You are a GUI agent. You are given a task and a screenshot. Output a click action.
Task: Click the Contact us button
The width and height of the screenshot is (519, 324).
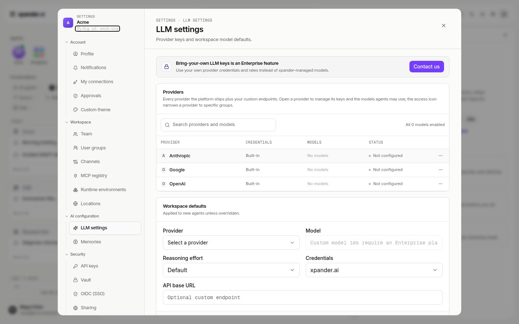(427, 67)
